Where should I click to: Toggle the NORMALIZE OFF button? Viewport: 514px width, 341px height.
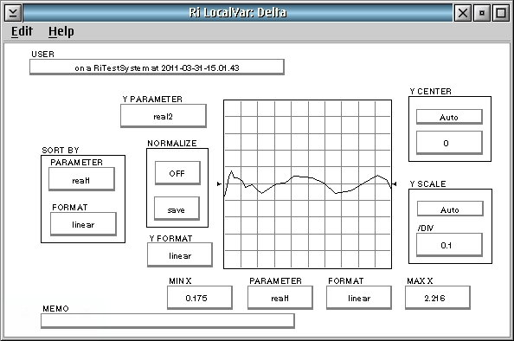(177, 173)
